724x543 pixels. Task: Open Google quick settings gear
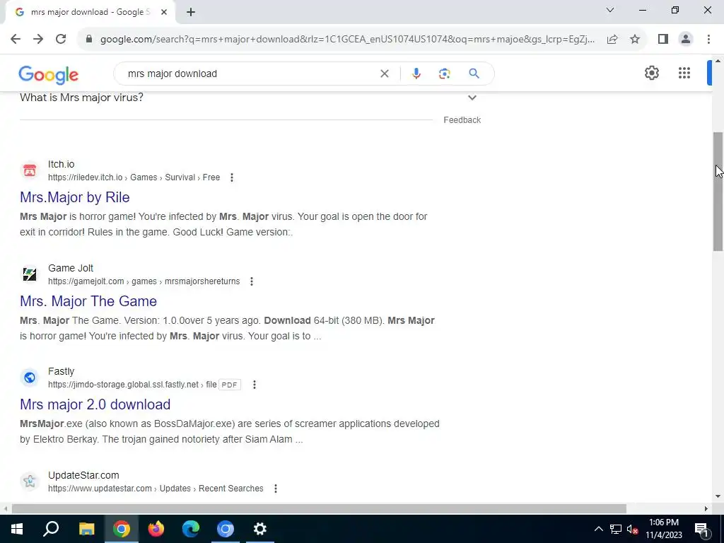(x=651, y=73)
